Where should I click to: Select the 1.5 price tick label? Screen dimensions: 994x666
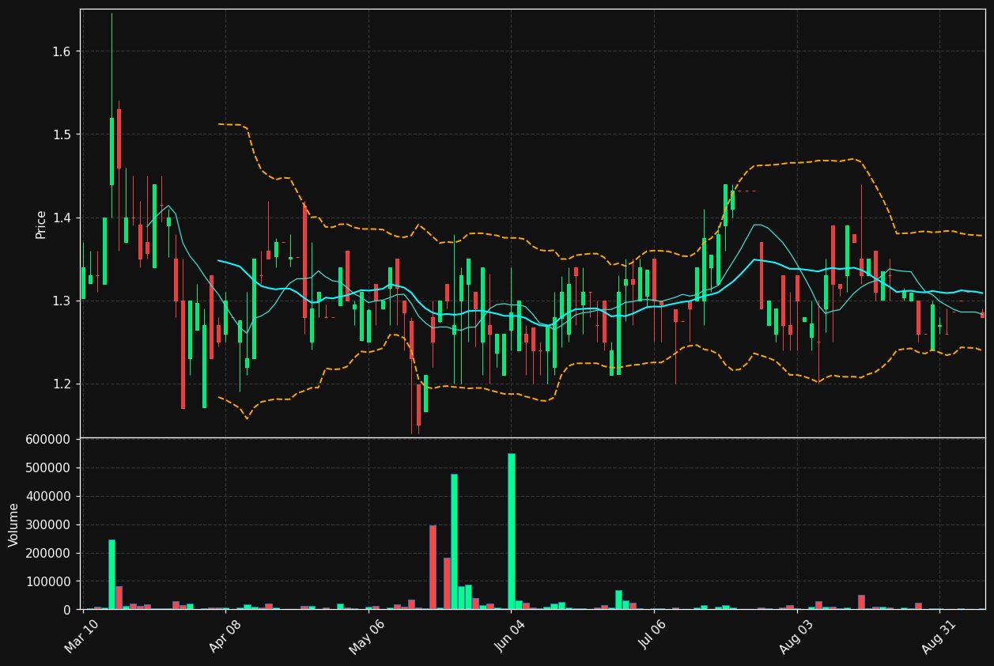click(x=62, y=134)
